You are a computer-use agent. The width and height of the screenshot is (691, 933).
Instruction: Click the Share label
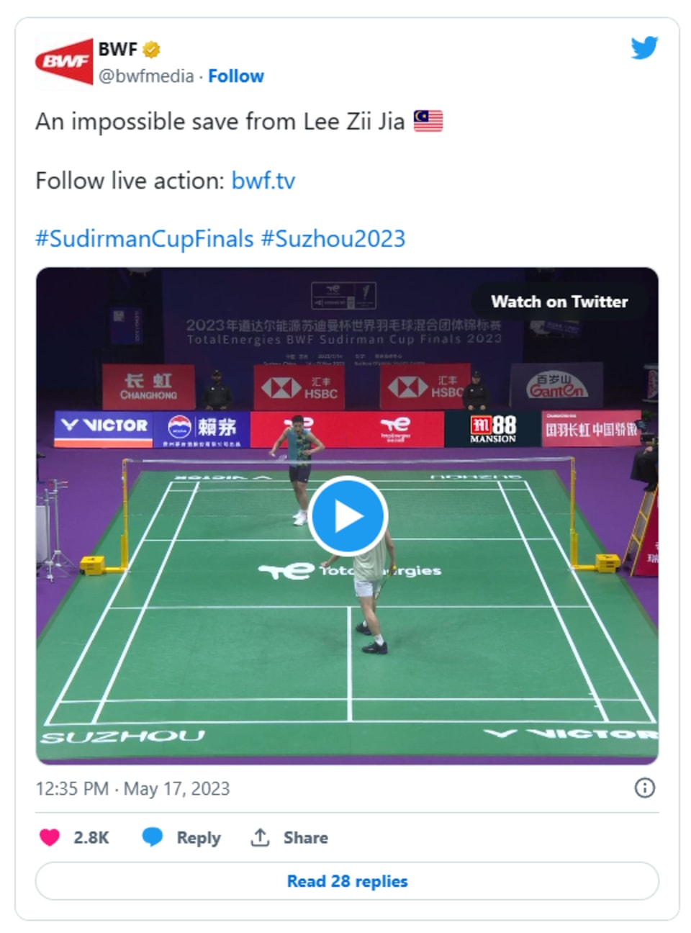[305, 837]
